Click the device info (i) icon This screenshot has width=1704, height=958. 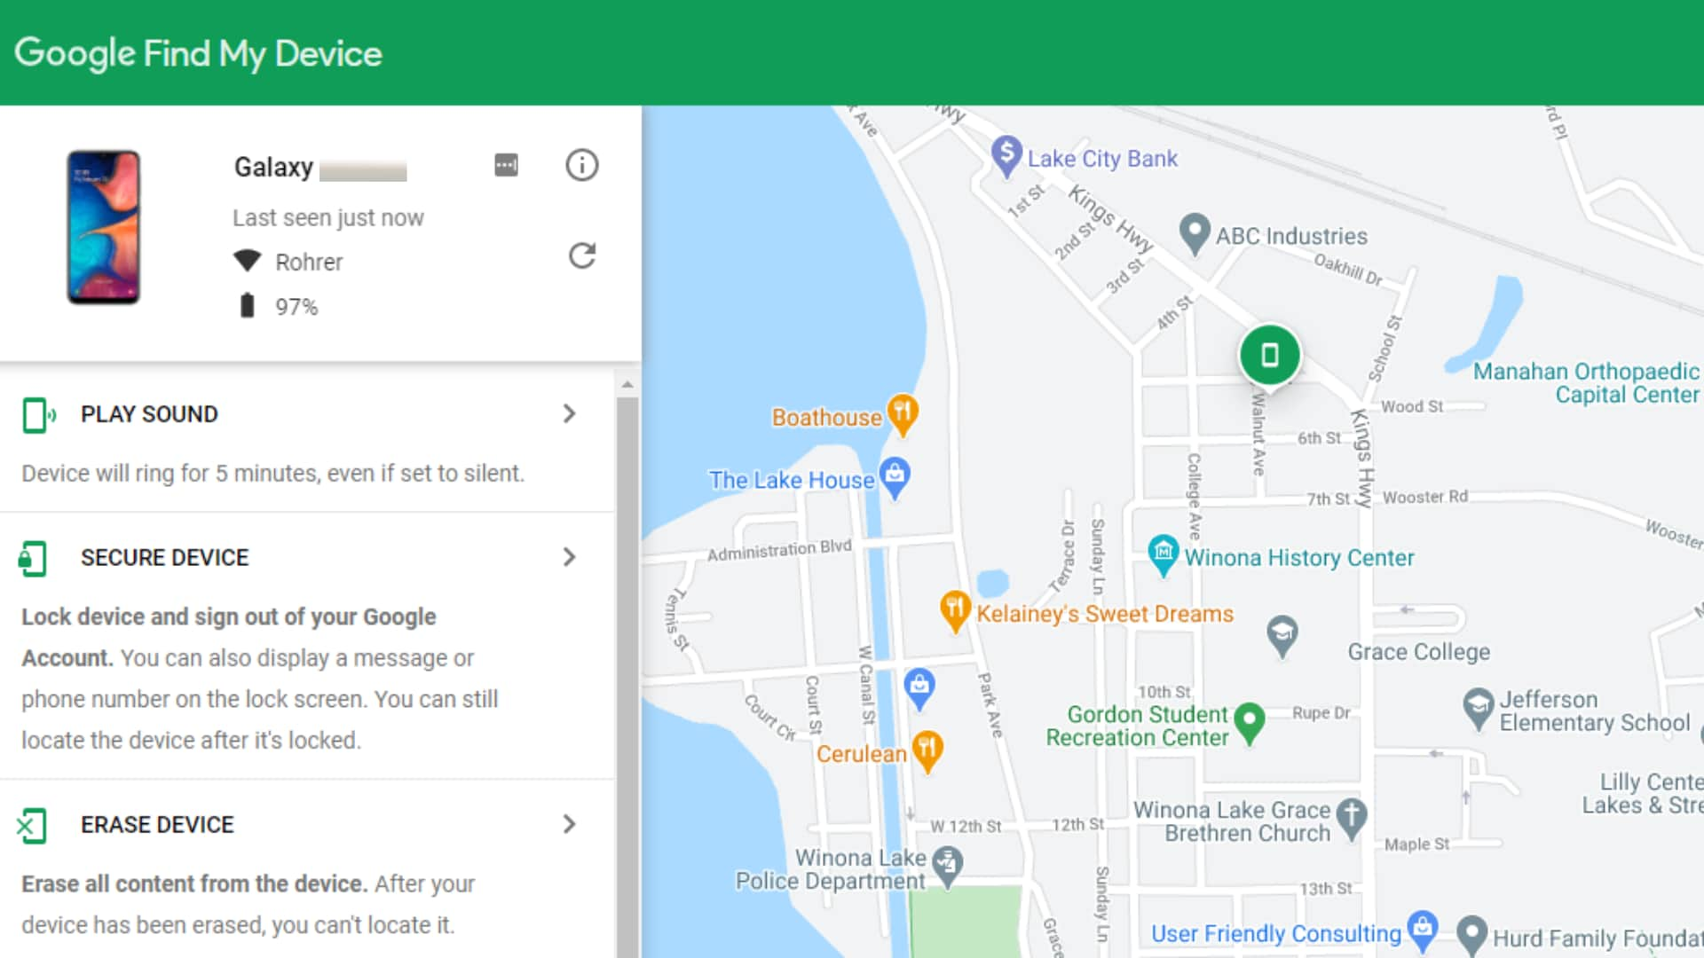pyautogui.click(x=583, y=164)
